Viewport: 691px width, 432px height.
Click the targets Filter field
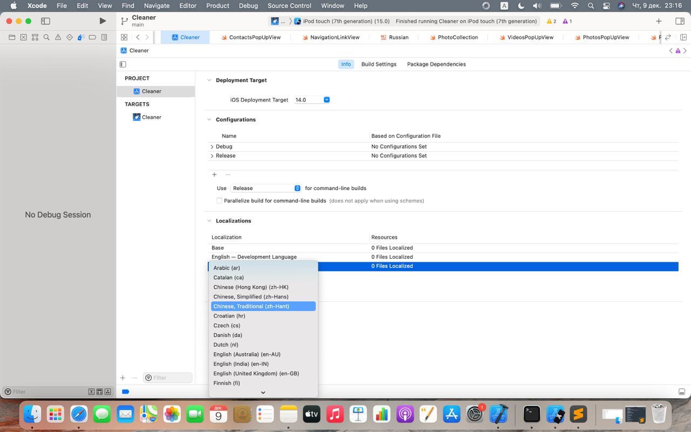tap(167, 378)
